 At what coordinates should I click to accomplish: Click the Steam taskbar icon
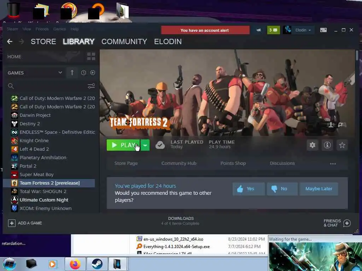[97, 264]
